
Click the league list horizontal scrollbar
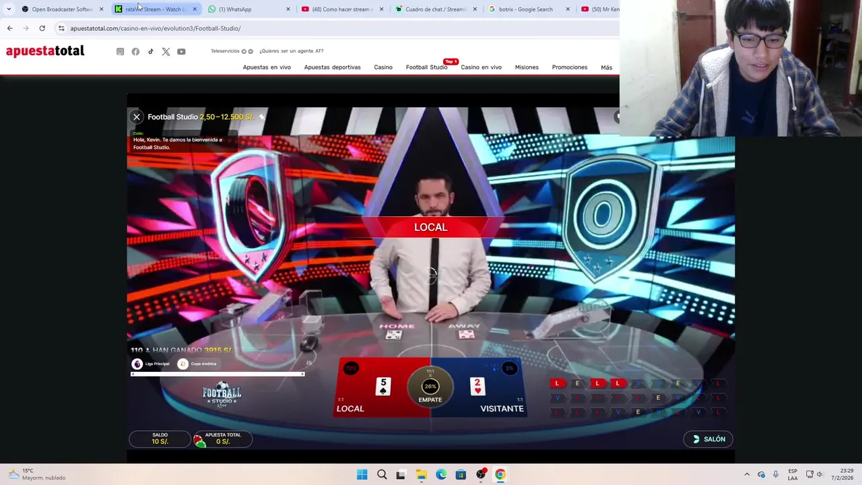[x=218, y=374]
